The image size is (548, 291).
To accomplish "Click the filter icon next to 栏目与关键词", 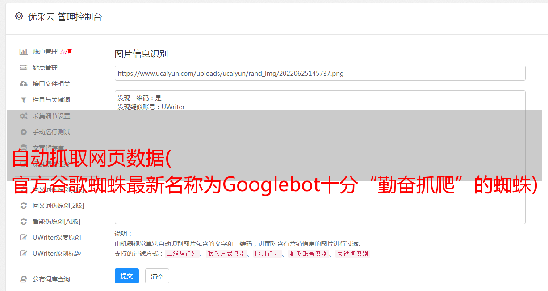I will point(24,100).
